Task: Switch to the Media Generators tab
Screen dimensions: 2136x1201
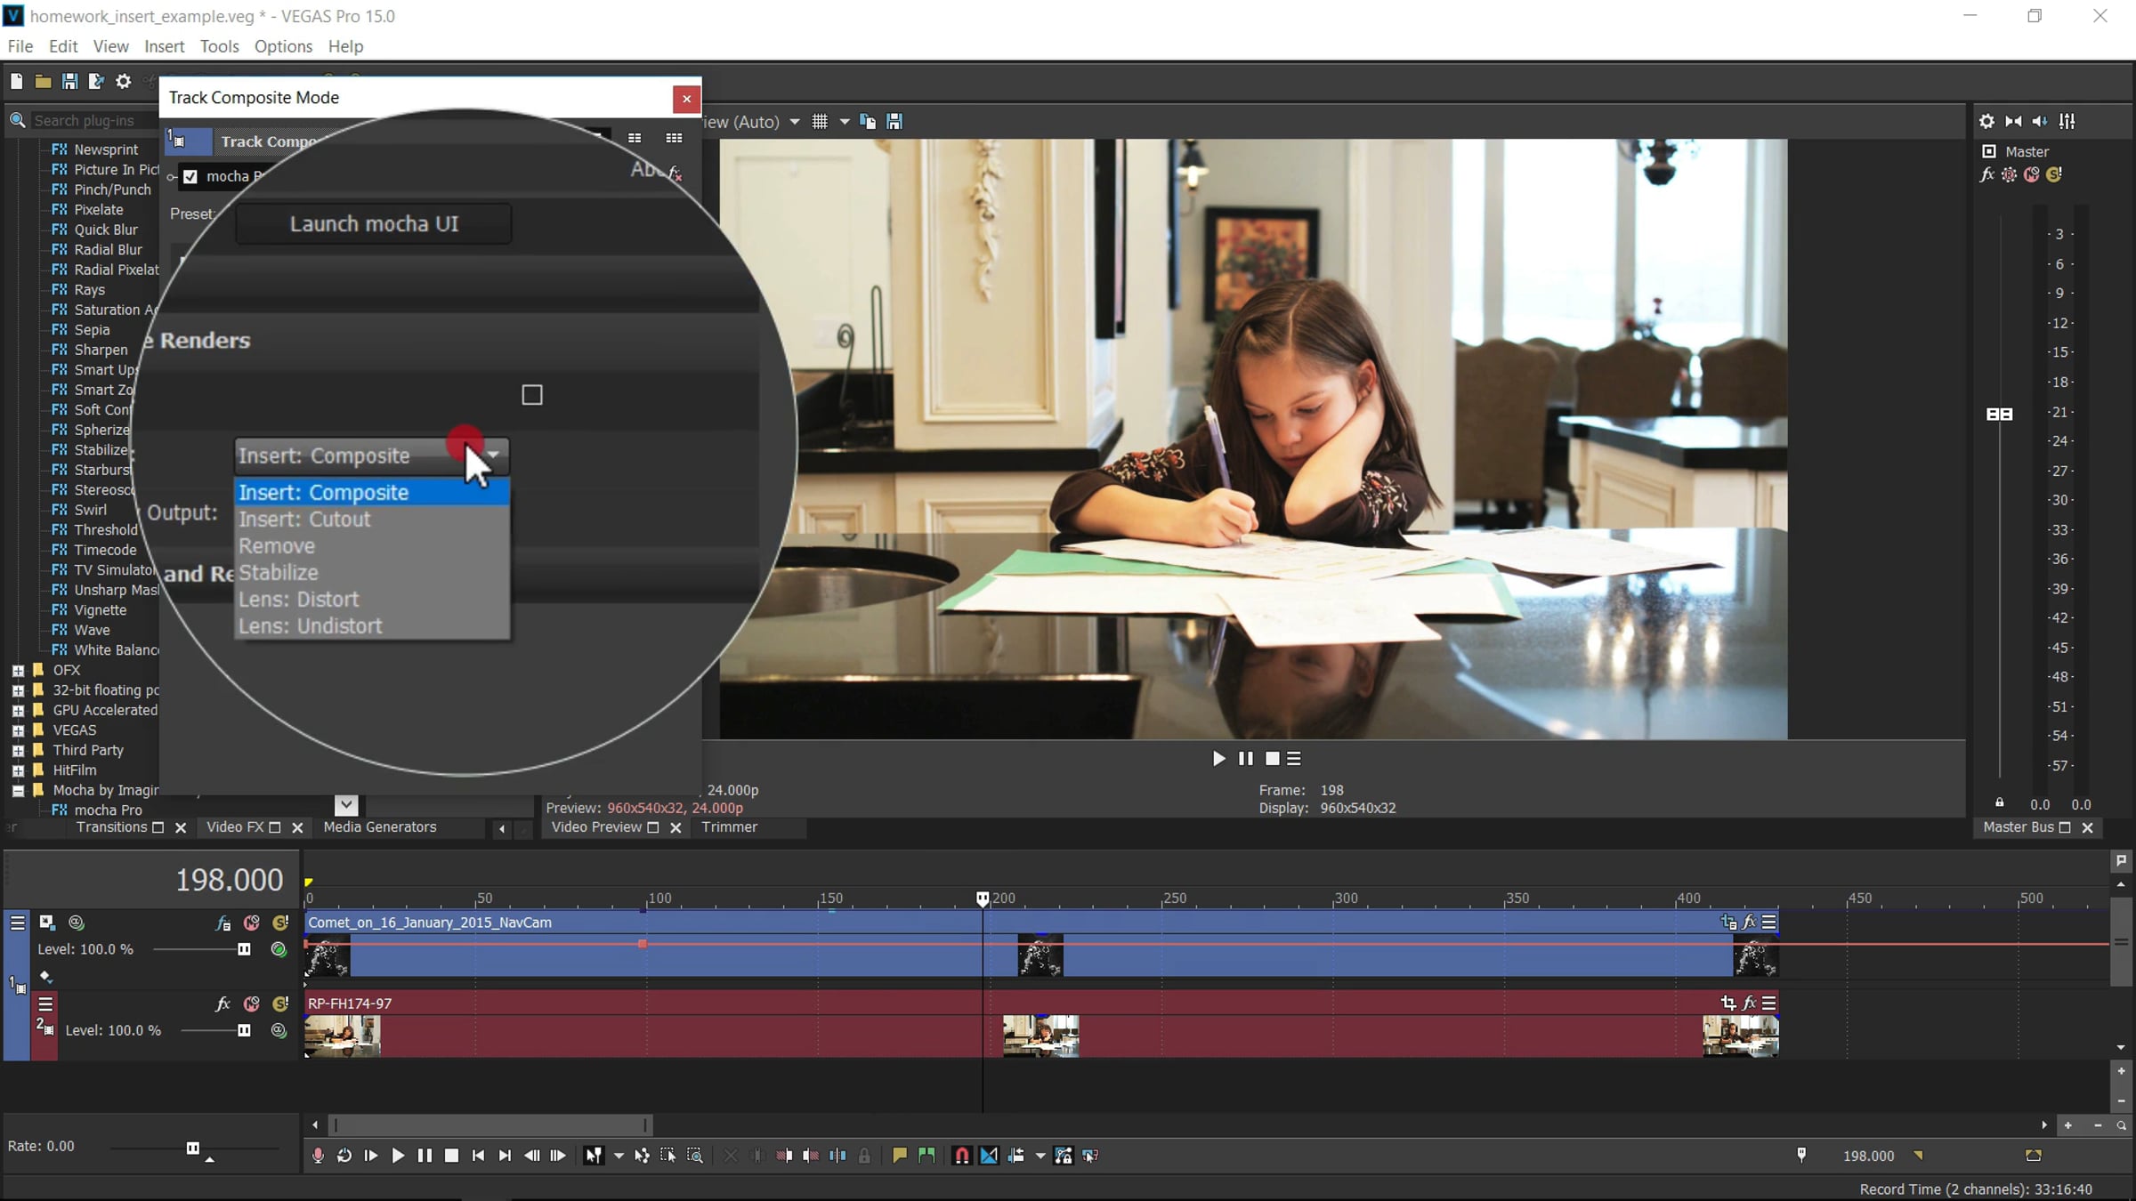Action: [x=380, y=827]
